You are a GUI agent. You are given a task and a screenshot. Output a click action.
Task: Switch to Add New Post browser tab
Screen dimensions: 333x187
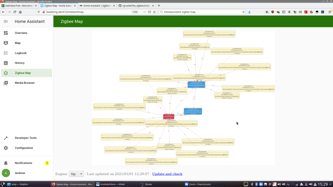coord(19,6)
